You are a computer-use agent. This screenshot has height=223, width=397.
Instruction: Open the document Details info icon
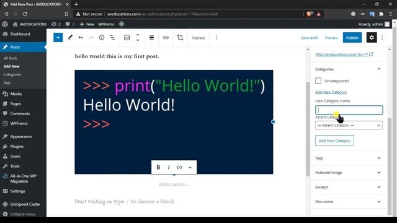click(102, 38)
